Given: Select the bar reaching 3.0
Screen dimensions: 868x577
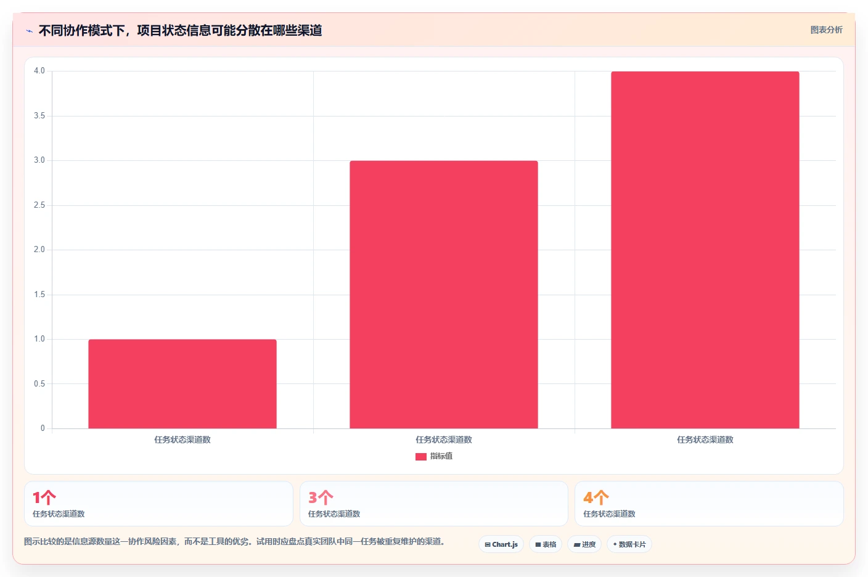Looking at the screenshot, I should tap(444, 295).
